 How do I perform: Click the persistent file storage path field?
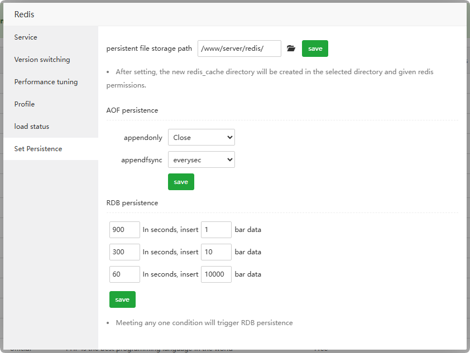[239, 49]
